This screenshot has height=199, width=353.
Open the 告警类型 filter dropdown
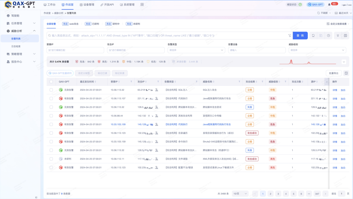tap(196, 50)
